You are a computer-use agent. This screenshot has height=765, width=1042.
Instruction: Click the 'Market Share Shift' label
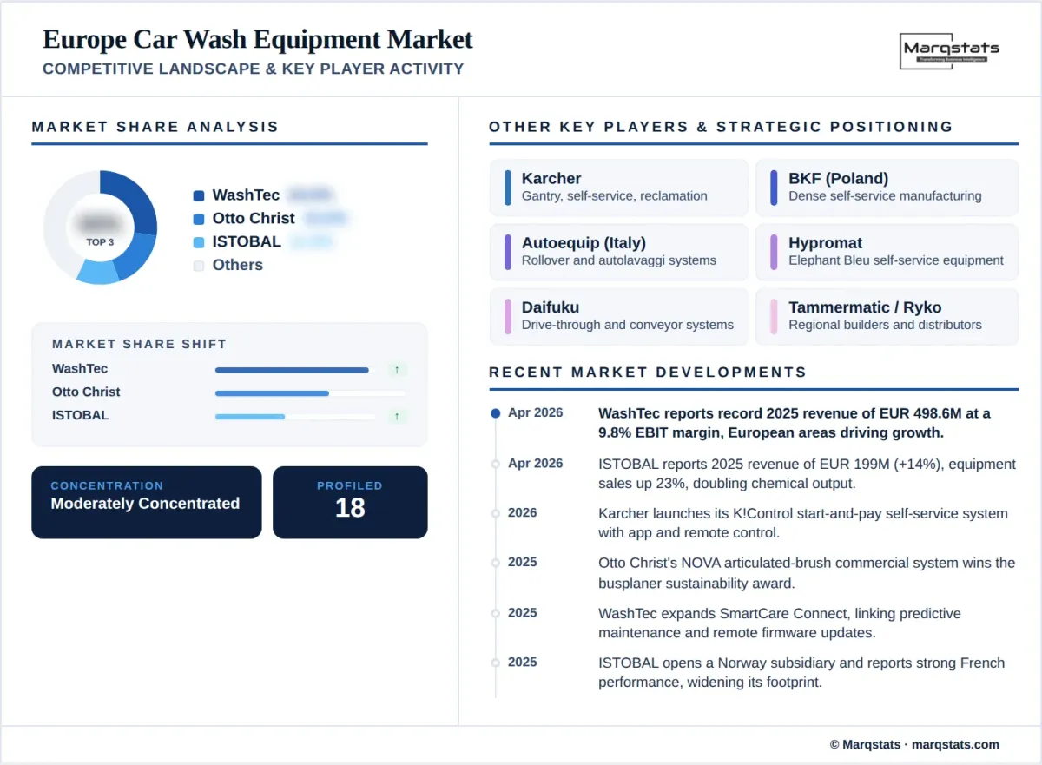click(x=139, y=345)
